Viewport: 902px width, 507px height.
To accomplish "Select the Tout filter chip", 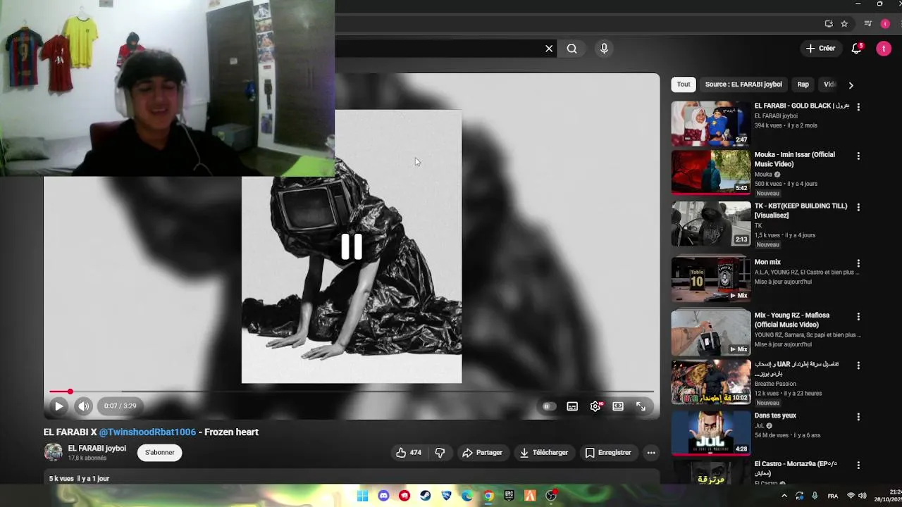I will click(x=684, y=84).
